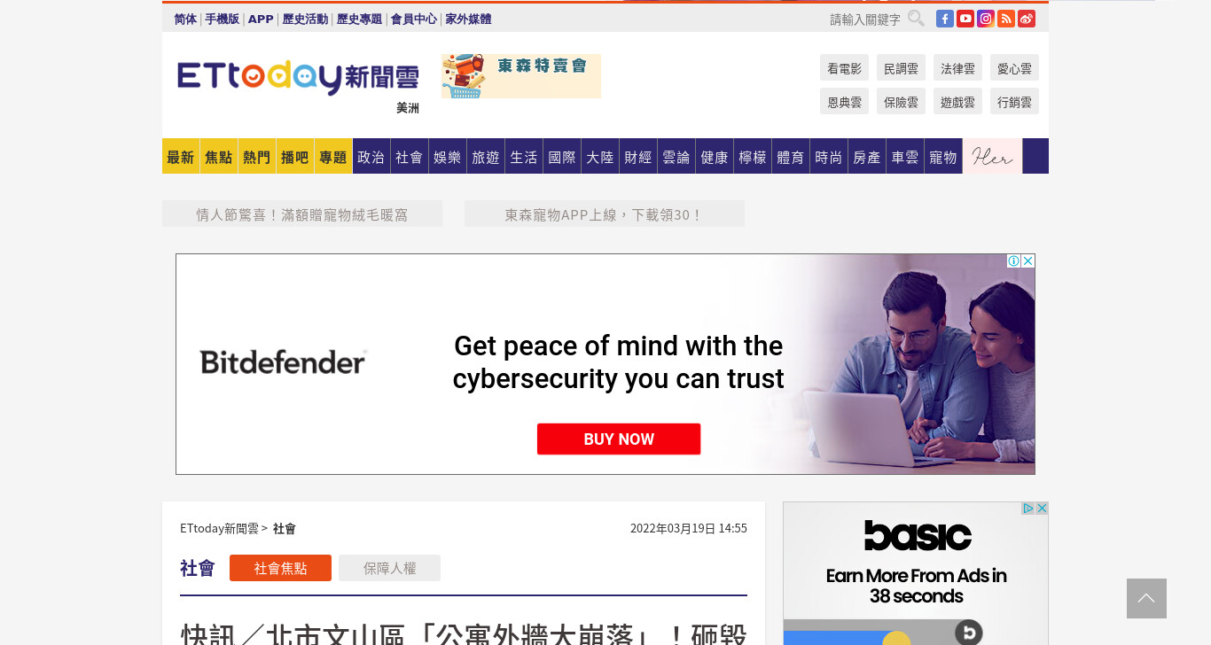This screenshot has width=1211, height=645.
Task: Open the YouTube channel icon
Action: point(965,19)
